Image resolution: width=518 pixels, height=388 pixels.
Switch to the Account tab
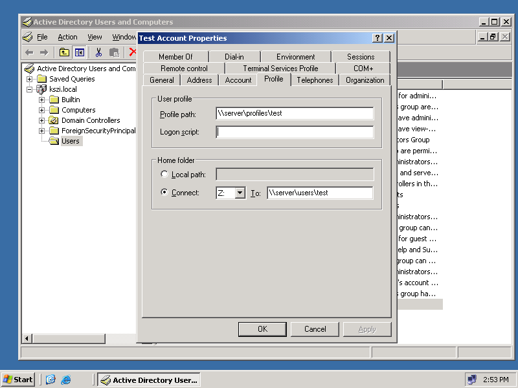point(238,80)
